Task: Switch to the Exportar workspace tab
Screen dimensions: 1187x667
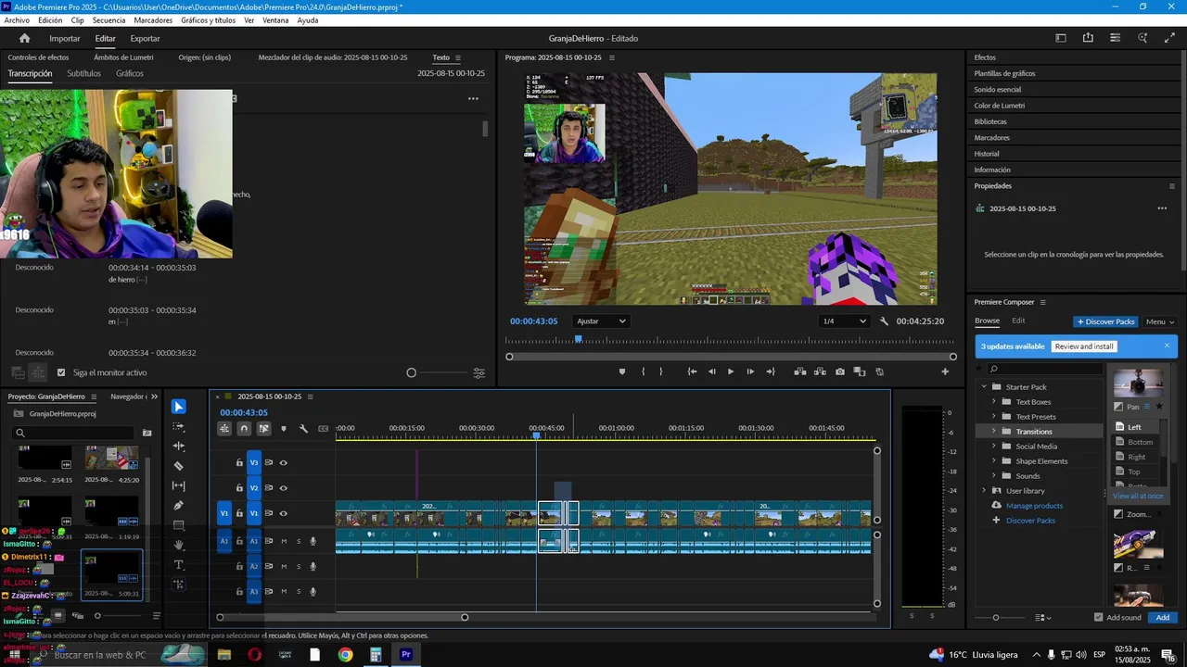Action: [145, 38]
